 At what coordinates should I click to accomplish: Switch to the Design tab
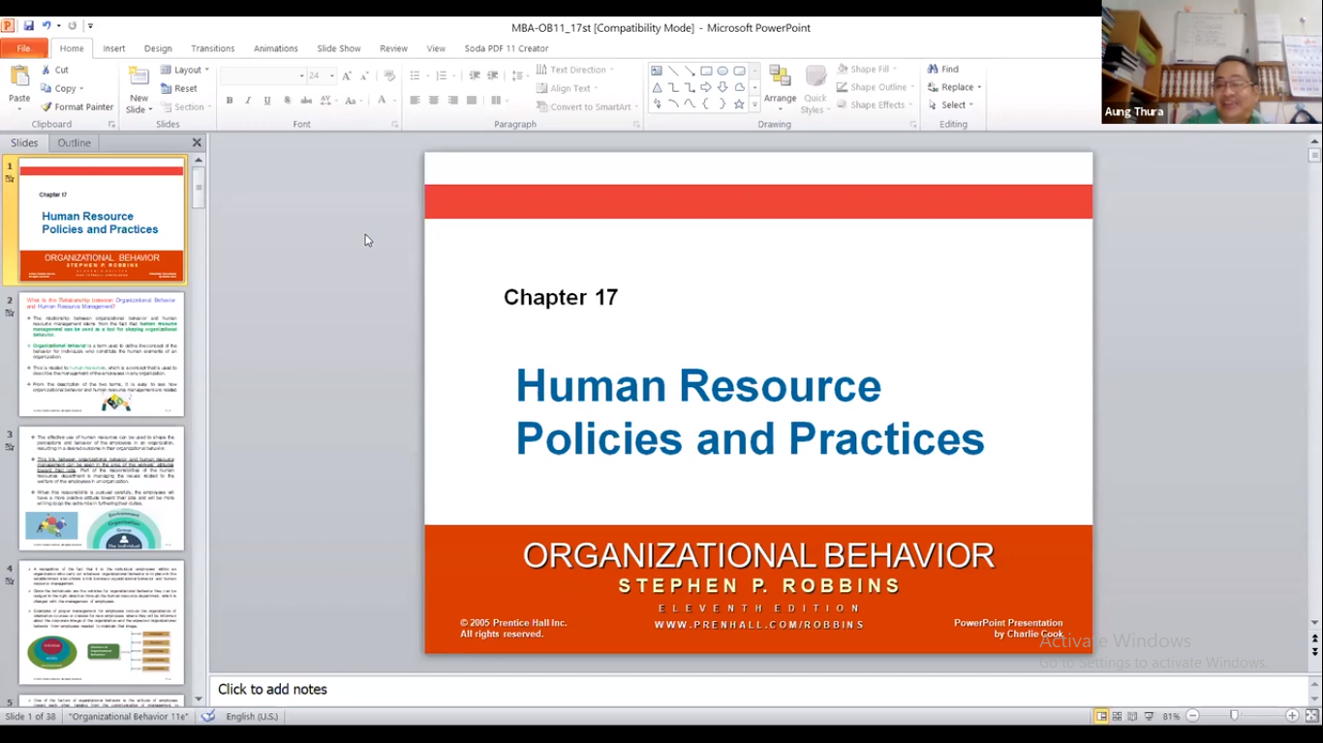[x=158, y=48]
